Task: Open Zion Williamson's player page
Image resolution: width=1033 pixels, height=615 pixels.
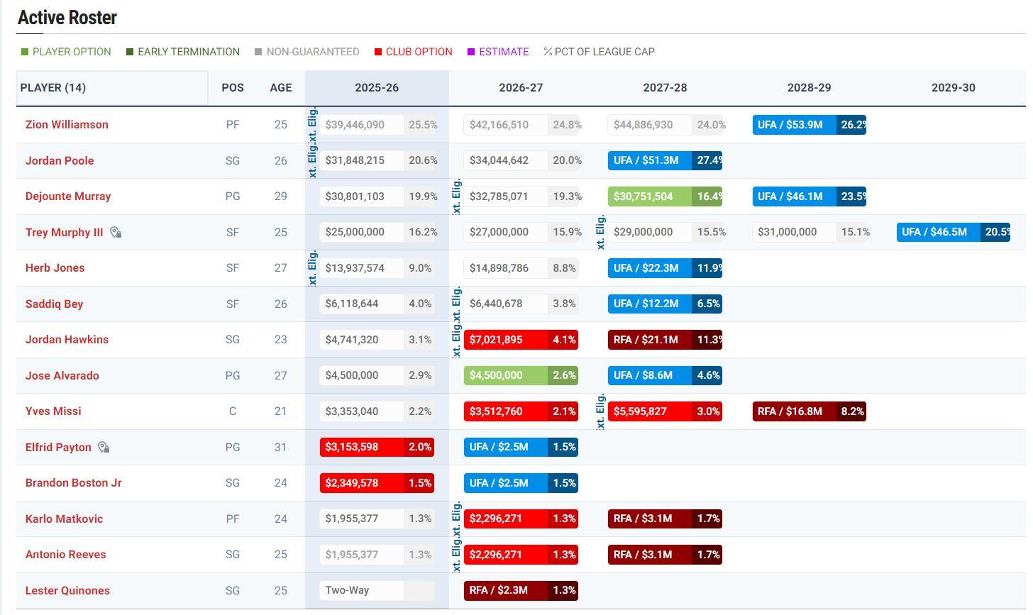Action: [x=67, y=125]
